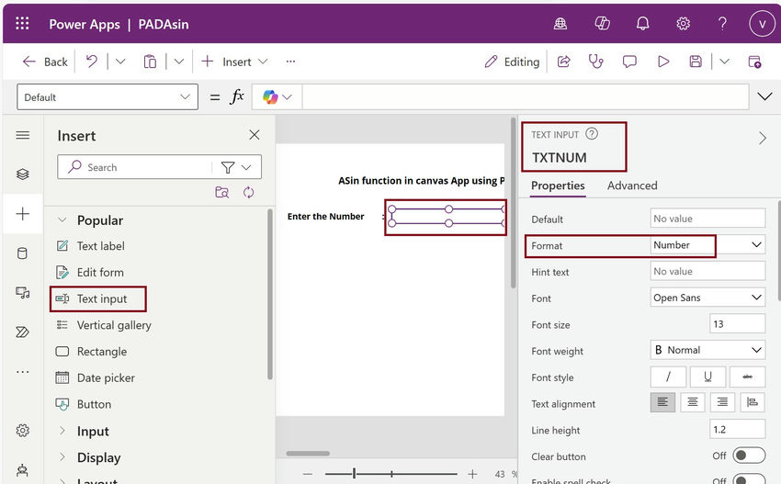Click the Publish icon
Screen dimensions: 781x484
pos(754,62)
